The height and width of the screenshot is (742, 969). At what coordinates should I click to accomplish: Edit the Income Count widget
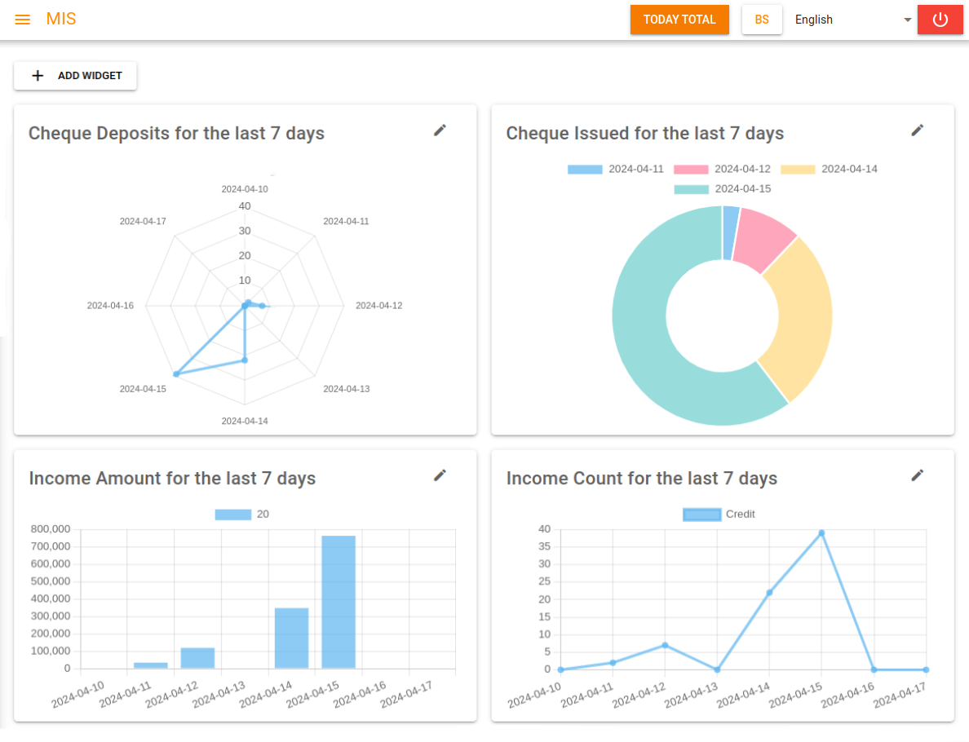click(x=918, y=475)
